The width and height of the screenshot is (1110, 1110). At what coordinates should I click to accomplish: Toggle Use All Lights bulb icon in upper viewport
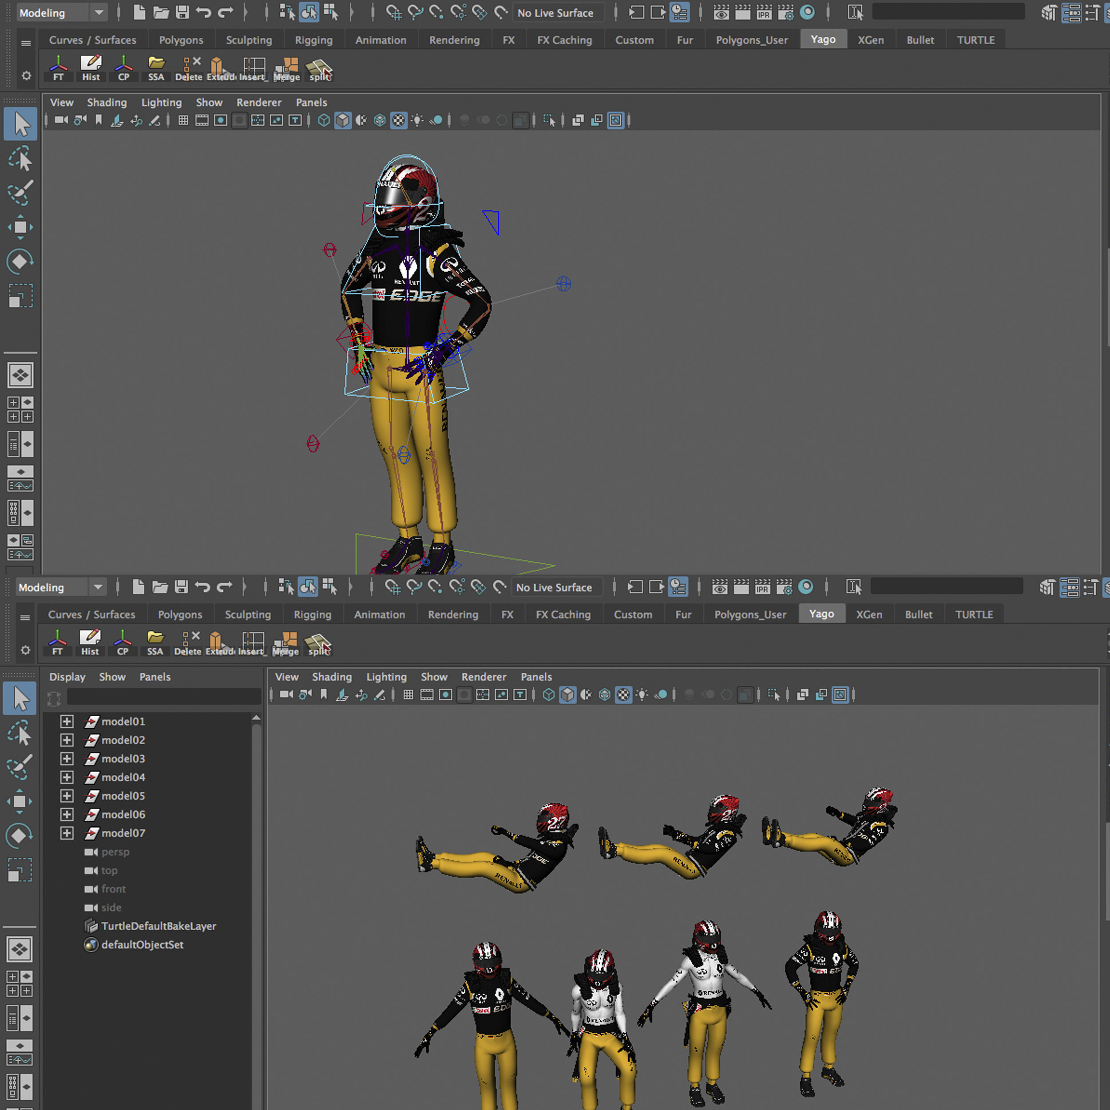coord(417,120)
